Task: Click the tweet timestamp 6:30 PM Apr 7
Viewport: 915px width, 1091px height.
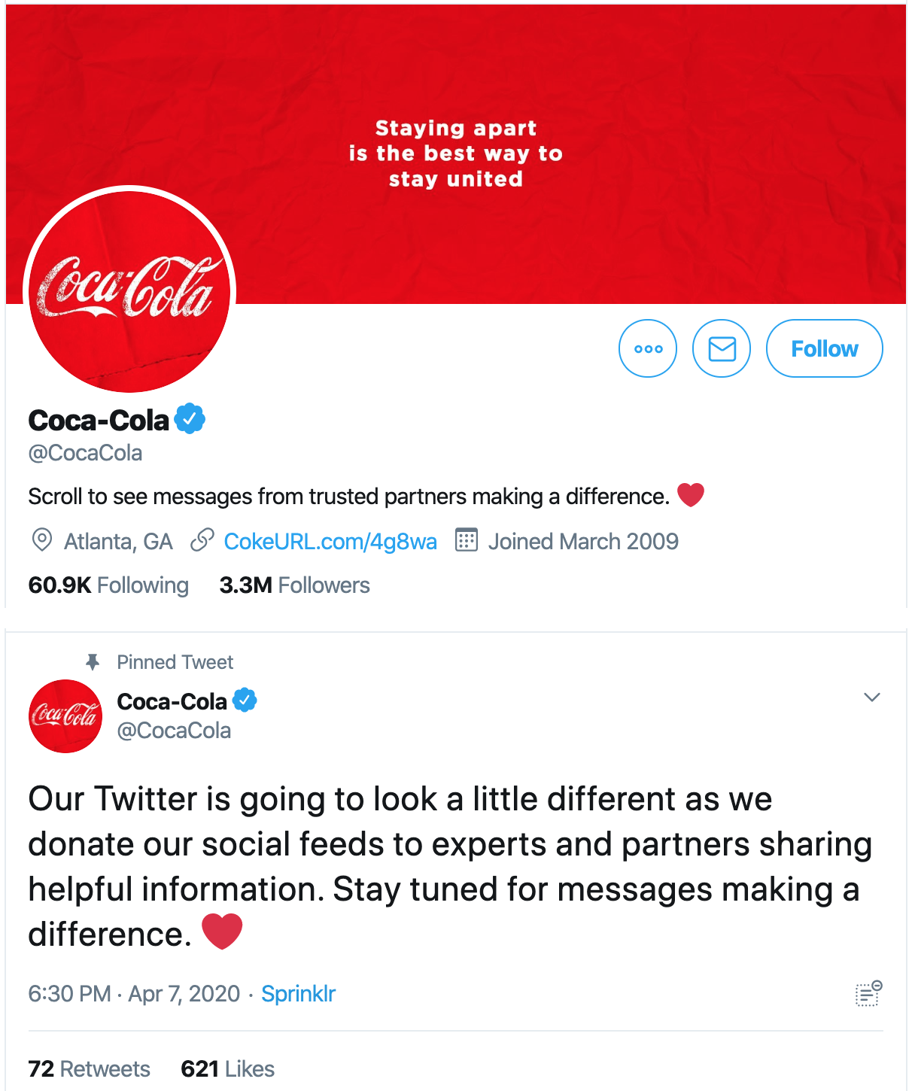Action: point(134,993)
